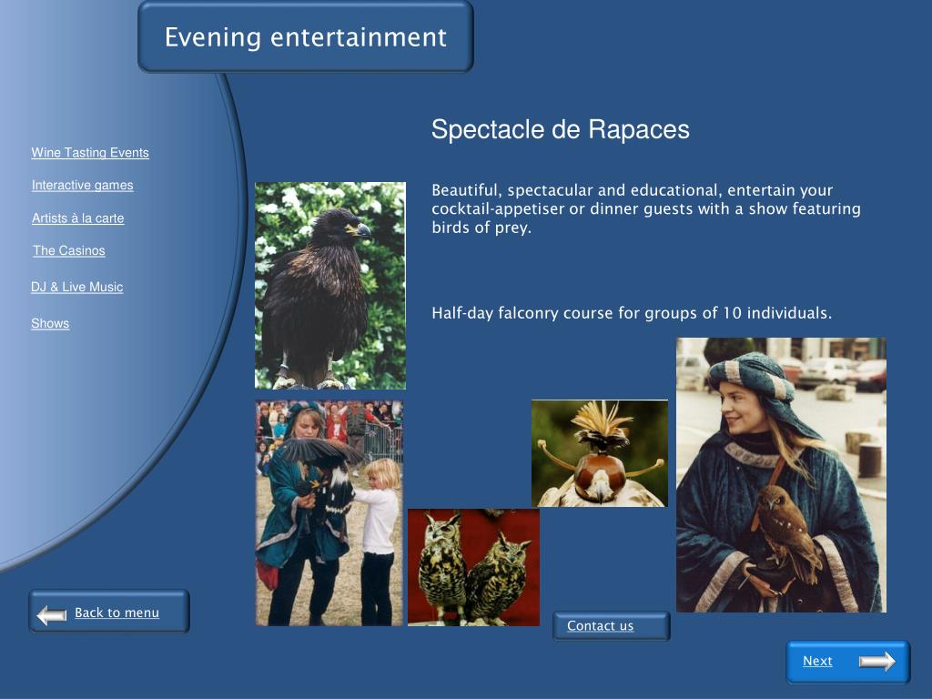This screenshot has height=699, width=932.
Task: Open The Casinos page link
Action: pos(69,251)
